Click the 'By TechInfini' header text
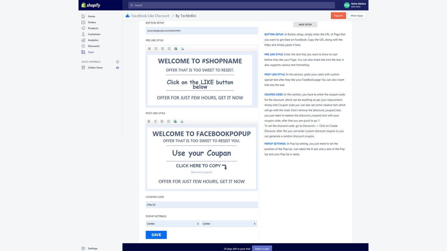The image size is (447, 251). (x=186, y=16)
